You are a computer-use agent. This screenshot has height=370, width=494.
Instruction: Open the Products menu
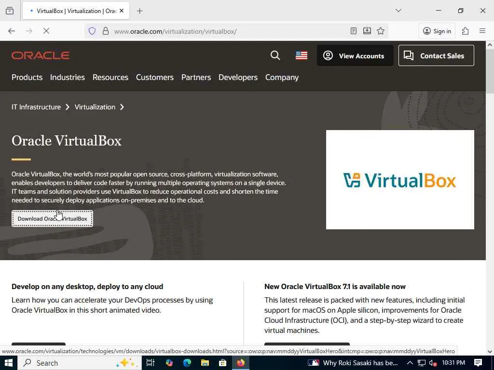[27, 78]
